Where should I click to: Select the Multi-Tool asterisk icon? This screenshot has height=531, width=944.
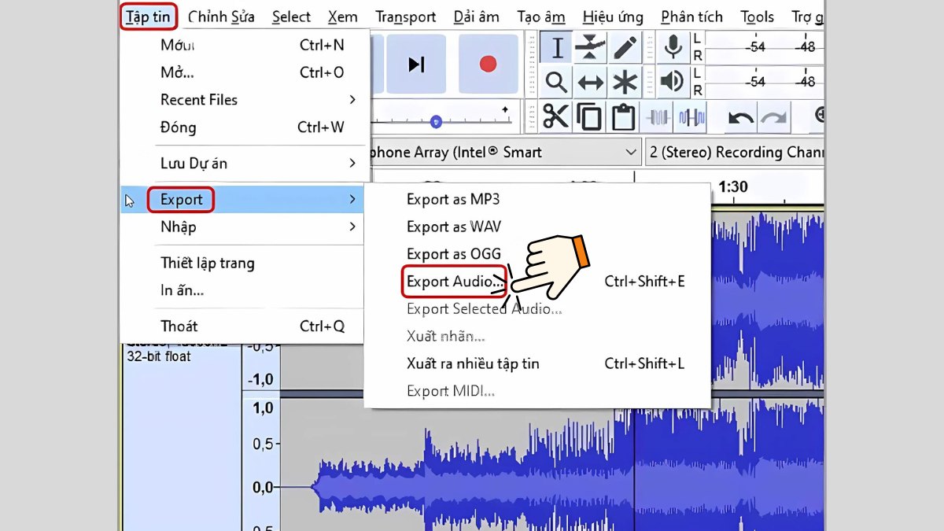(x=625, y=82)
